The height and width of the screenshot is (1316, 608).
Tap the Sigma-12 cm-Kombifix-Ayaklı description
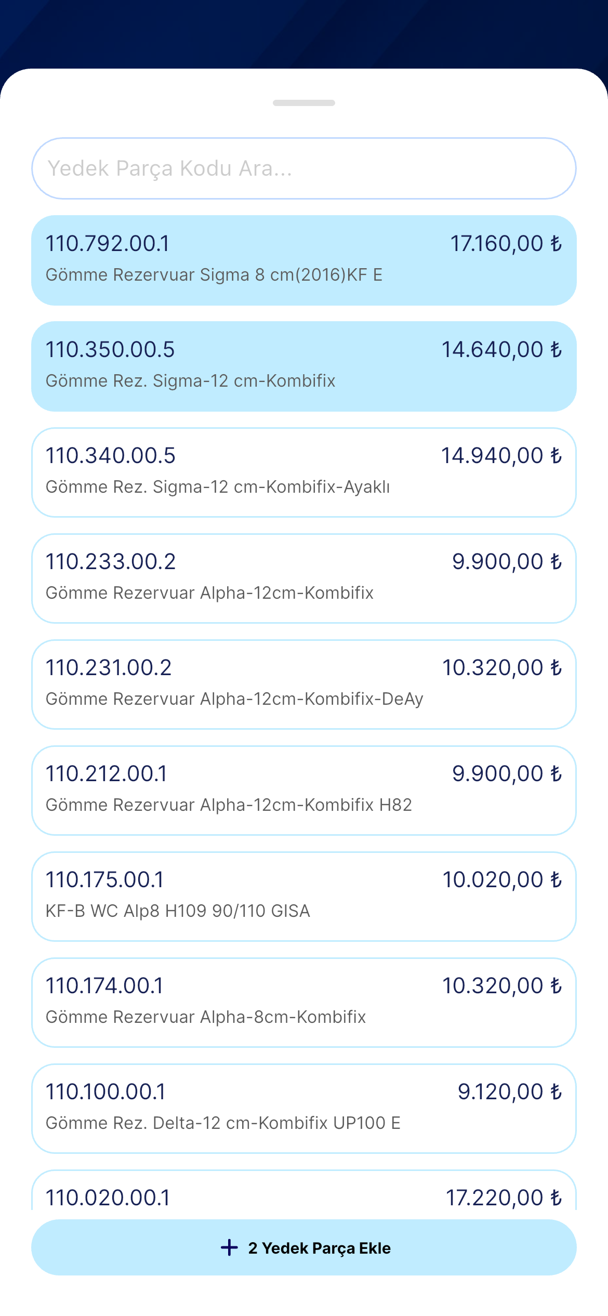(218, 487)
